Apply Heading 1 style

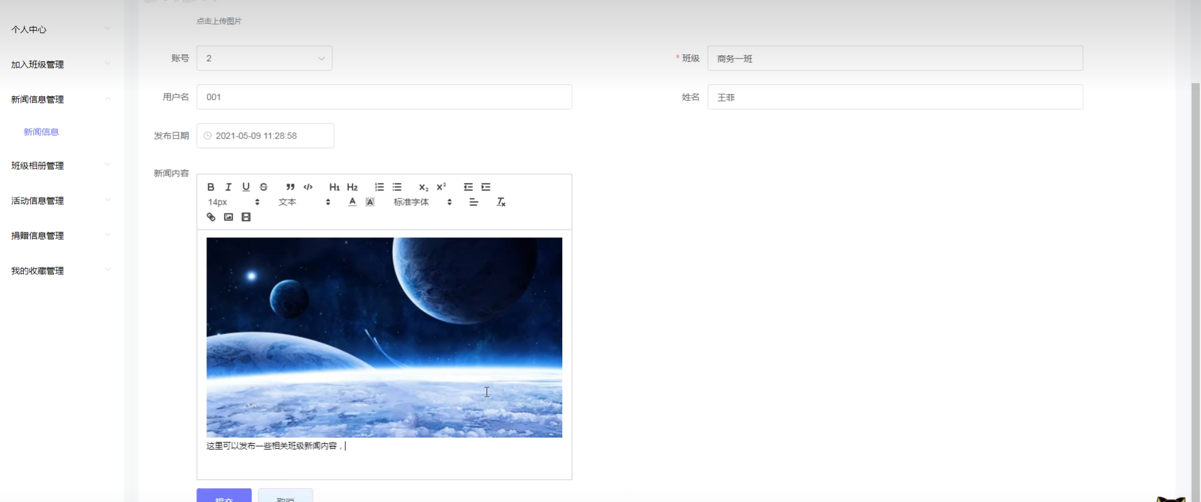tap(335, 187)
